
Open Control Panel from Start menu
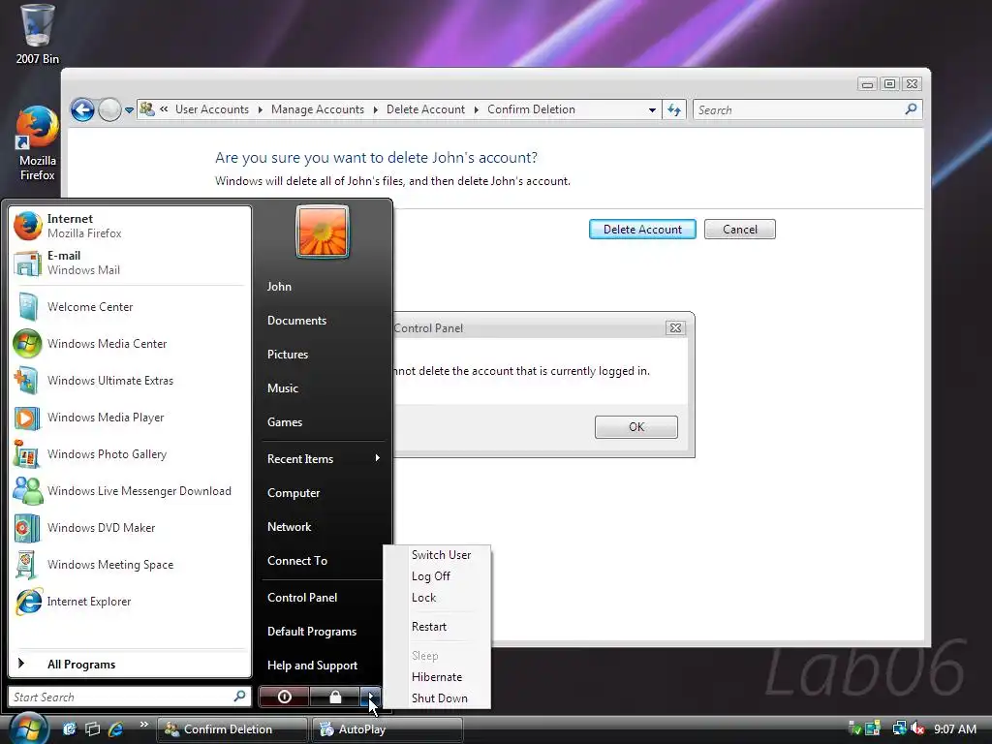(x=324, y=597)
